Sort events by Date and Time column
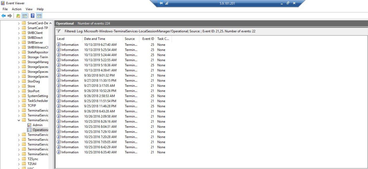The height and width of the screenshot is (169, 368). point(95,39)
